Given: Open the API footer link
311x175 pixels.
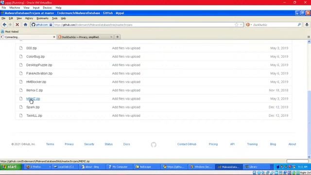Looking at the screenshot, I should click(232, 144).
